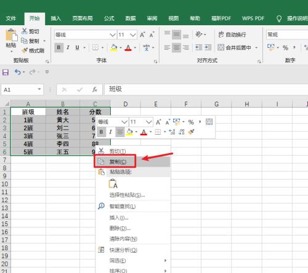Open the underline style dropdown arrow

tap(84, 48)
